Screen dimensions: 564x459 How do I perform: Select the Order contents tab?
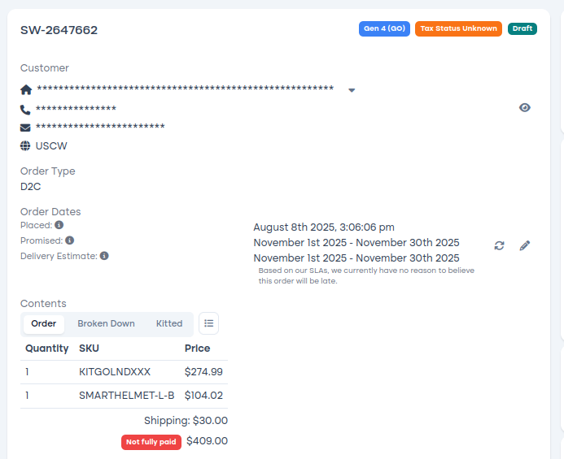point(44,323)
